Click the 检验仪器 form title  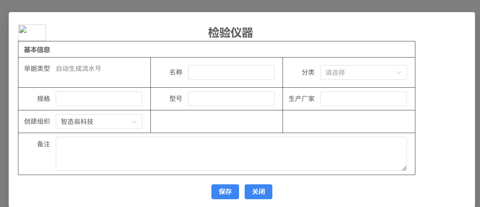click(x=230, y=33)
